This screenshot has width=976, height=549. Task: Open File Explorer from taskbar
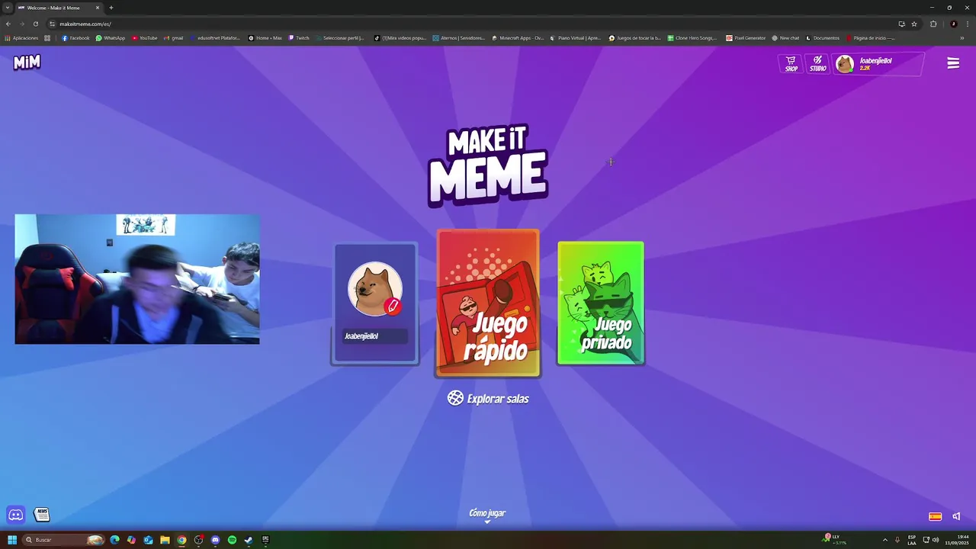[x=165, y=540]
